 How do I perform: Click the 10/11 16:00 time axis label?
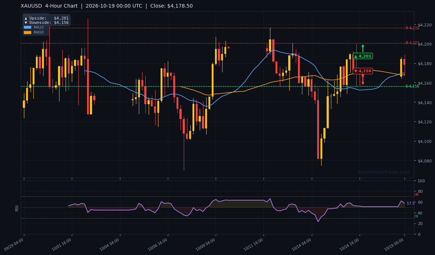coord(253,245)
